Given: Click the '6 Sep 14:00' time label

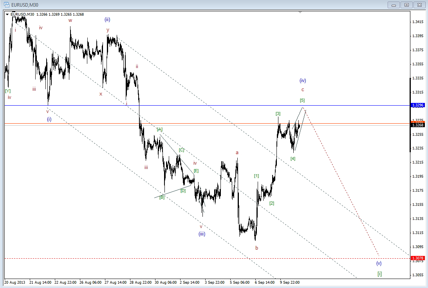Looking at the screenshot, I should [265, 282].
